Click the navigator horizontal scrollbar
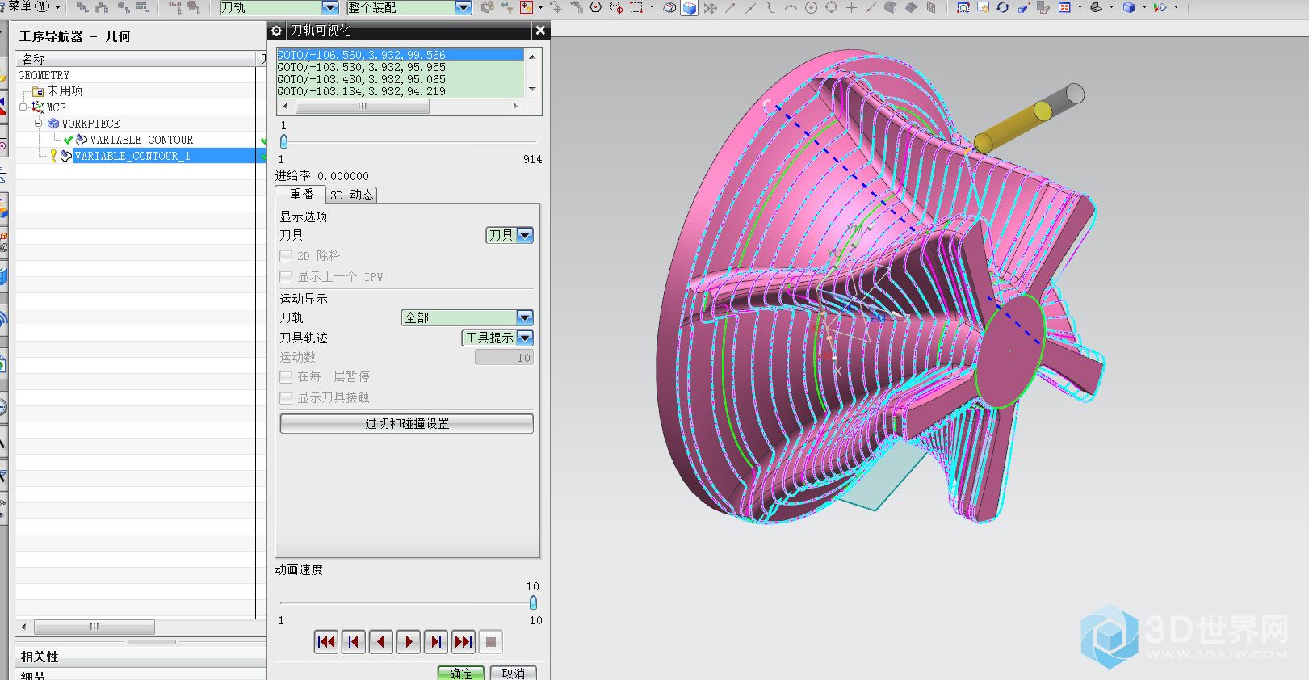The width and height of the screenshot is (1309, 680). pyautogui.click(x=94, y=627)
